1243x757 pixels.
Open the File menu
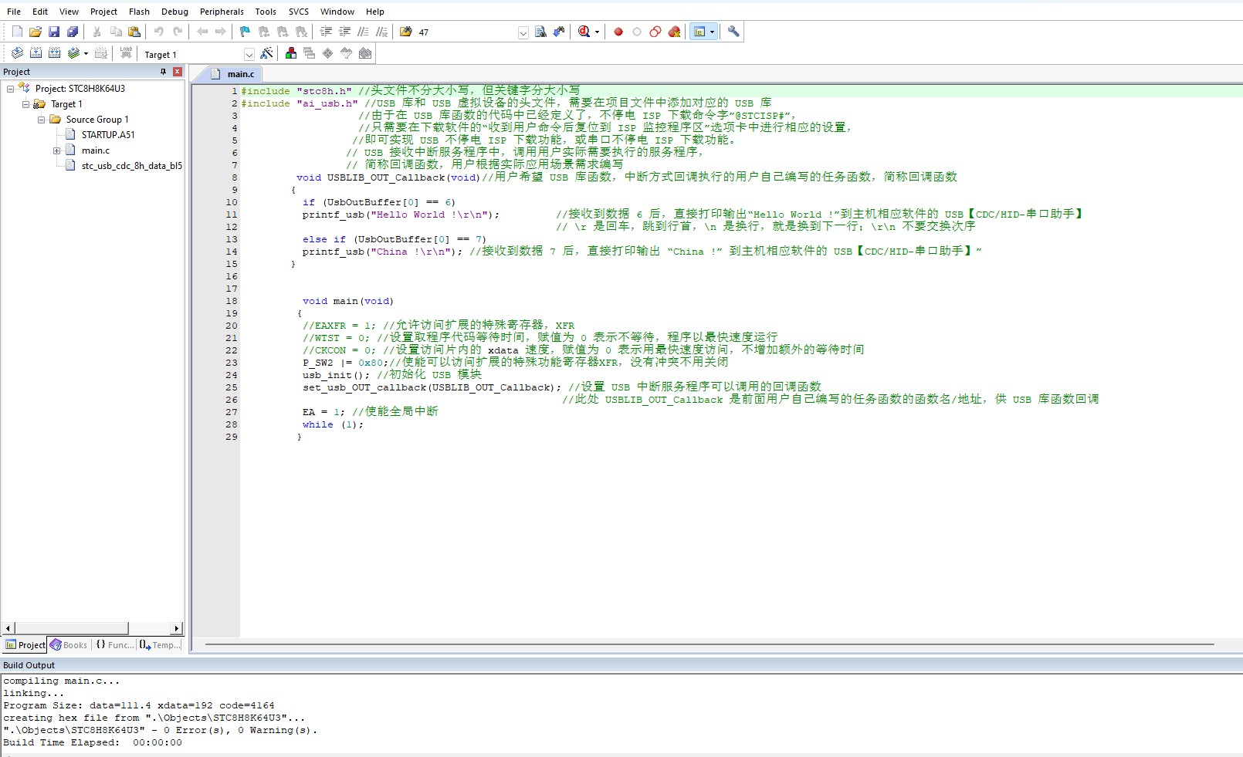click(14, 12)
